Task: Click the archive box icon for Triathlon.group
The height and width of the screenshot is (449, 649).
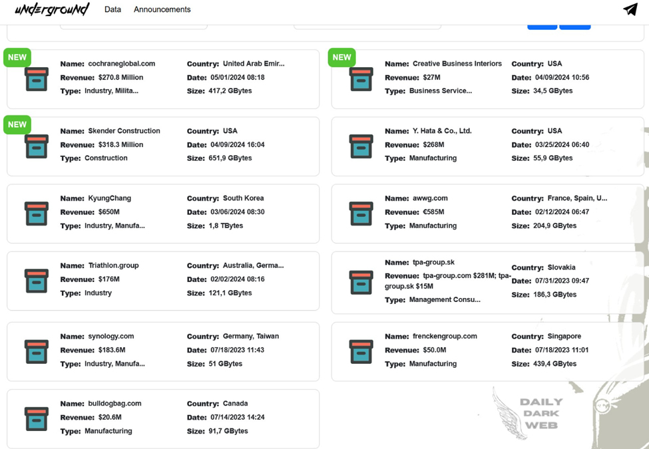Action: pyautogui.click(x=37, y=281)
